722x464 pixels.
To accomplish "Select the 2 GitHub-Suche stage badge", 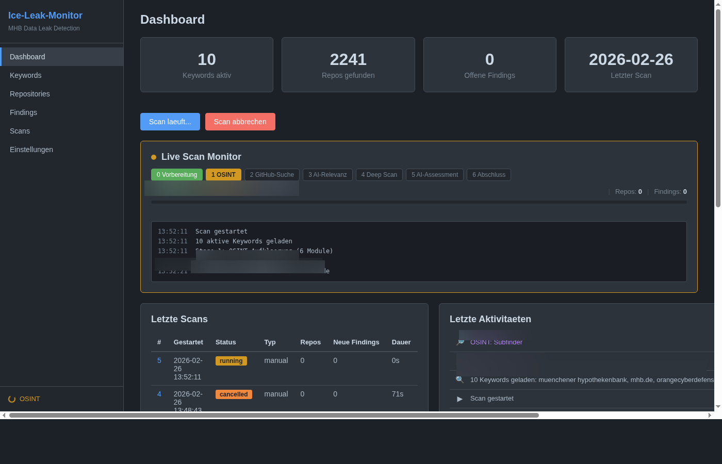I will tap(272, 175).
